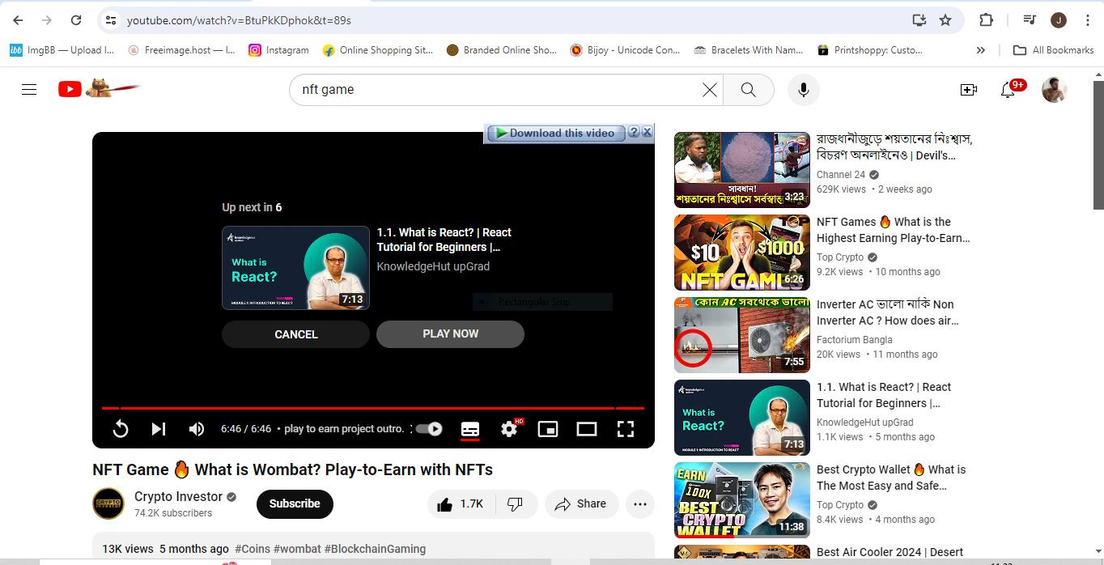Screen dimensions: 1104x565
Task: Open Bracelets With Name bookmark
Action: tap(749, 50)
